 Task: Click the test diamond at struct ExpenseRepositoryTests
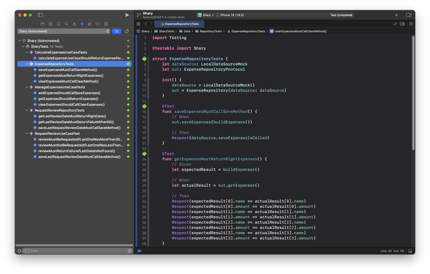tap(144, 59)
